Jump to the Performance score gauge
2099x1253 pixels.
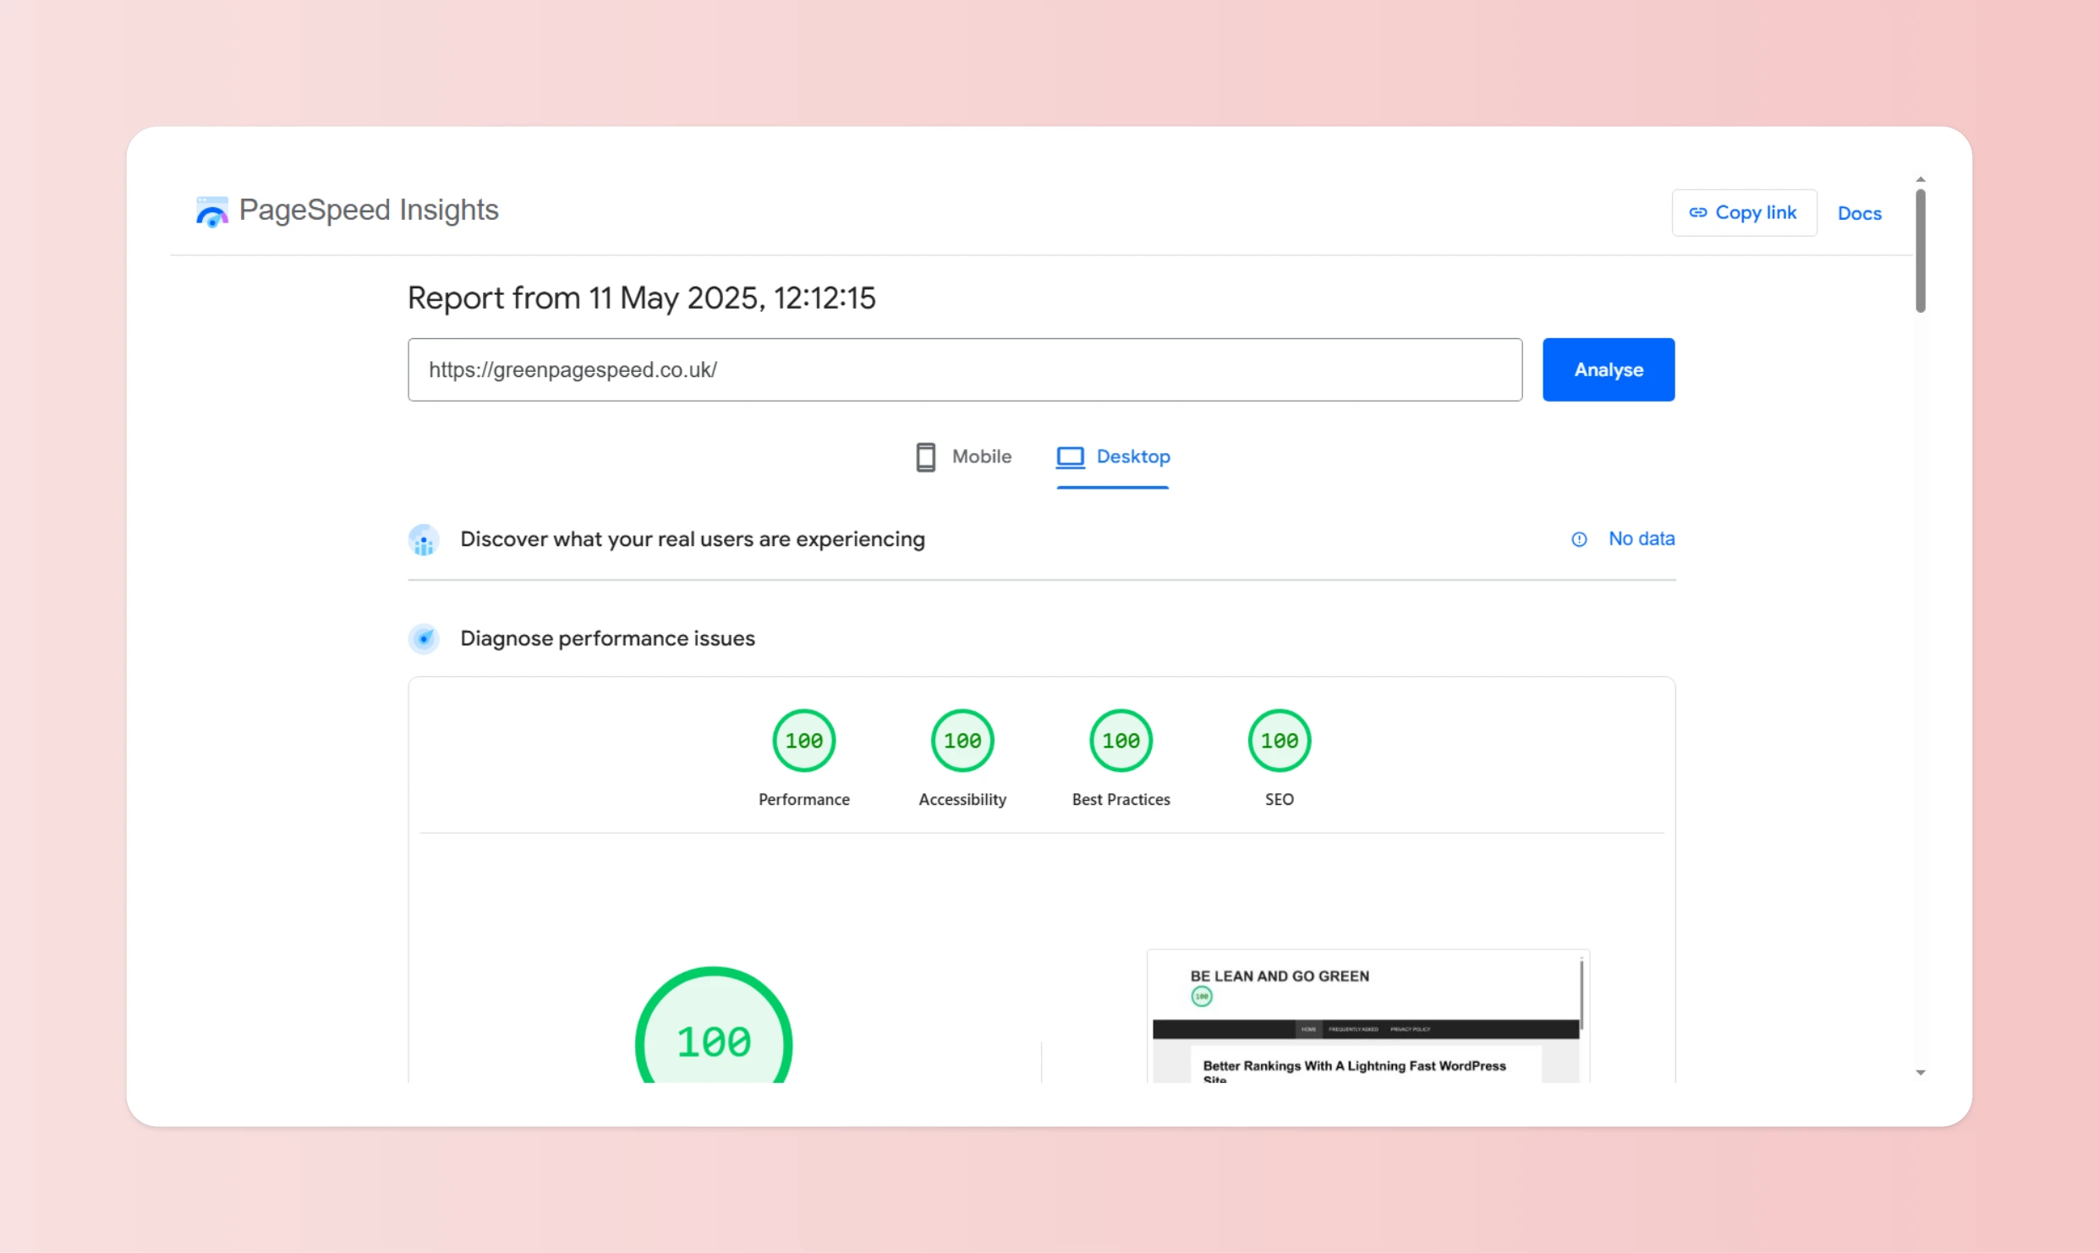[803, 741]
